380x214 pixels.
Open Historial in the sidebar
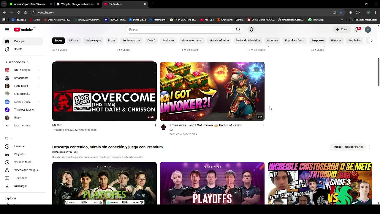(x=23, y=146)
